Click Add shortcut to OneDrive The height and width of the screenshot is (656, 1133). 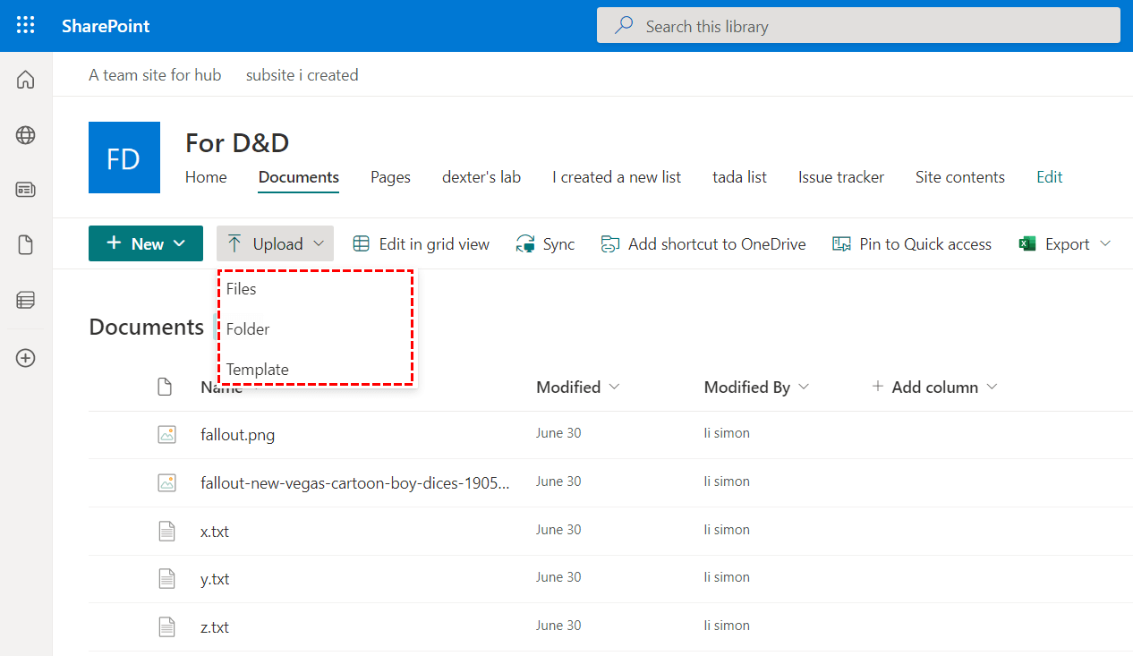pyautogui.click(x=703, y=243)
